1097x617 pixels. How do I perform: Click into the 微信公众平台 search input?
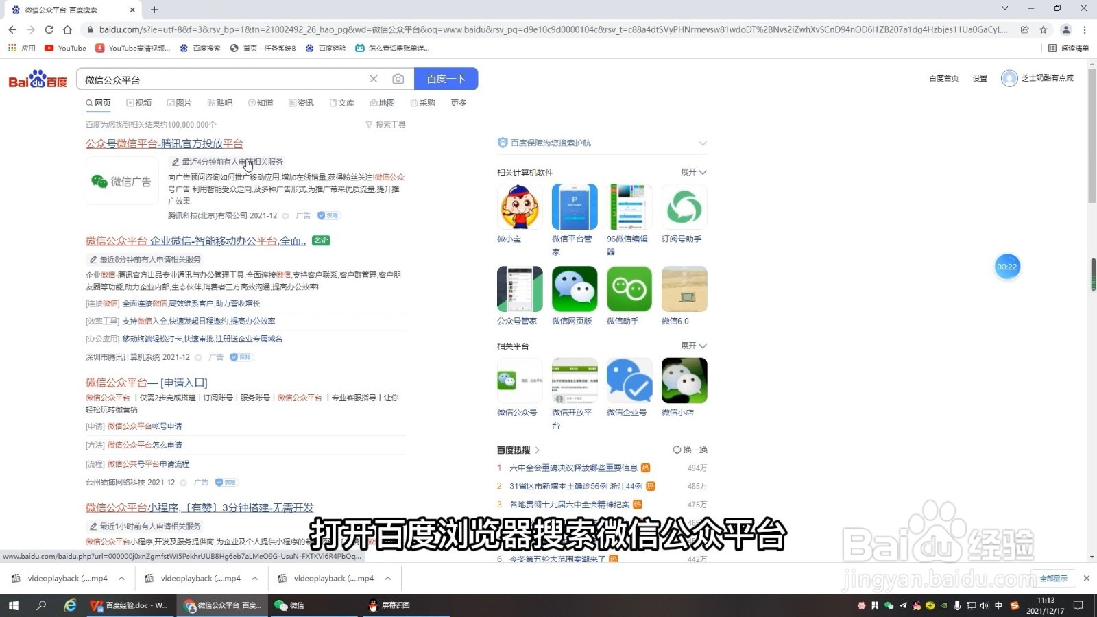pos(223,80)
